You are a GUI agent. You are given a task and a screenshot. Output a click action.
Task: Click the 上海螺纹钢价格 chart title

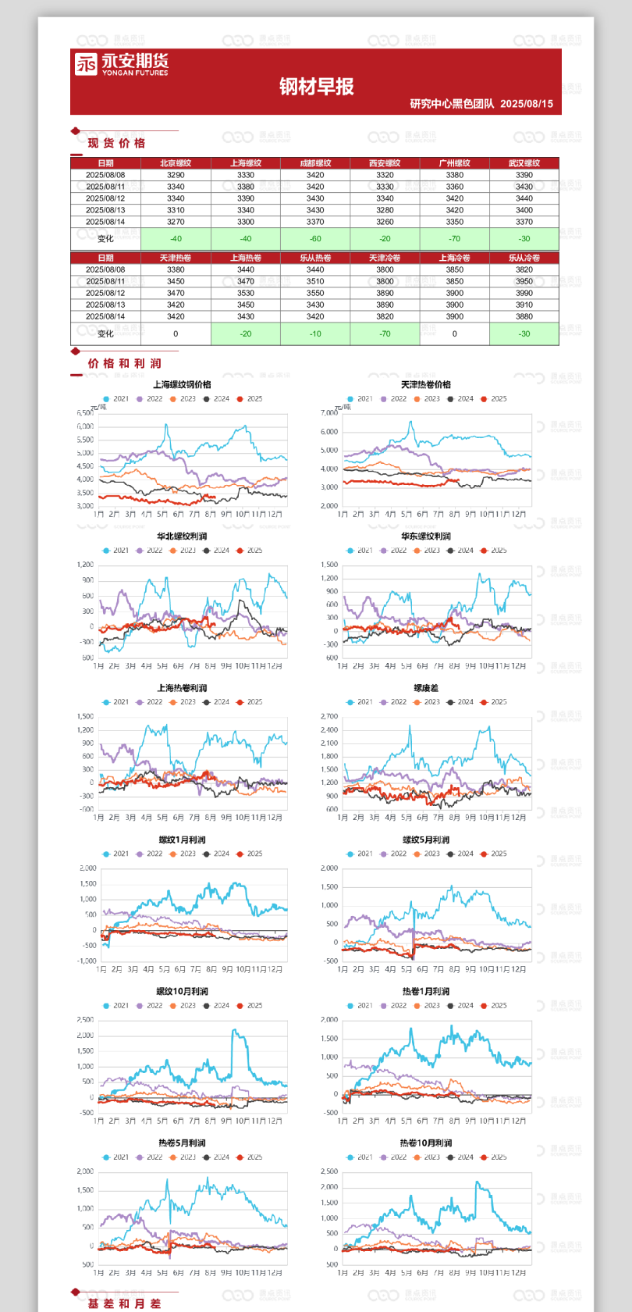point(182,384)
